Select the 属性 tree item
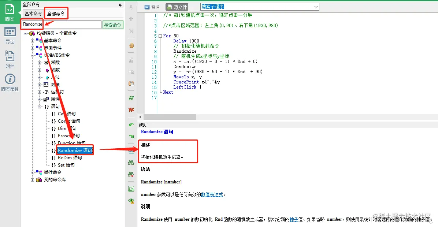 coord(55,99)
